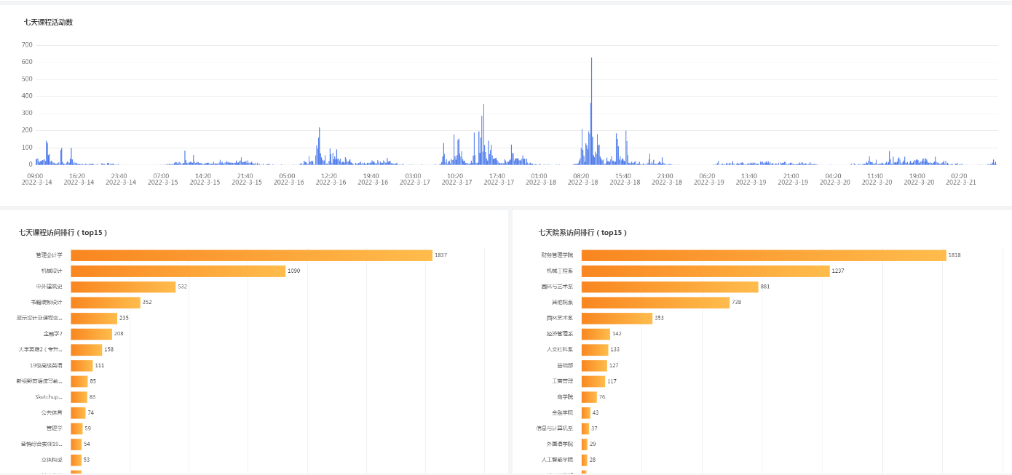Select the bar valued 142
The image size is (1012, 475).
coord(596,334)
